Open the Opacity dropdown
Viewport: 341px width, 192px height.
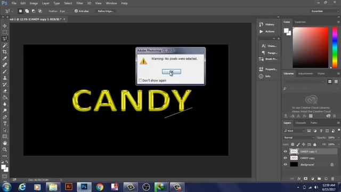pyautogui.click(x=338, y=138)
